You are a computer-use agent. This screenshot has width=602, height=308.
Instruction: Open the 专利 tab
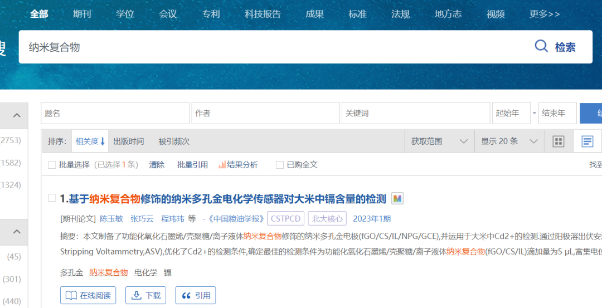pyautogui.click(x=211, y=14)
